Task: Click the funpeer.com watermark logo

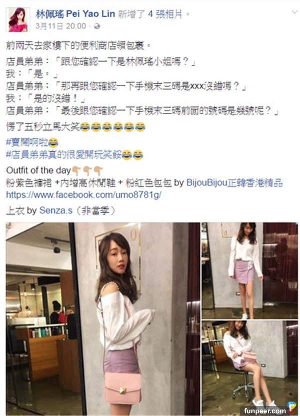Action: pyautogui.click(x=265, y=411)
